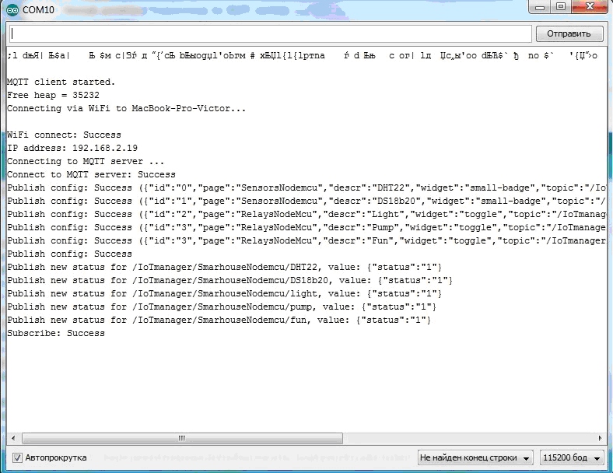Click the Arduino logo icon in title bar

click(12, 10)
